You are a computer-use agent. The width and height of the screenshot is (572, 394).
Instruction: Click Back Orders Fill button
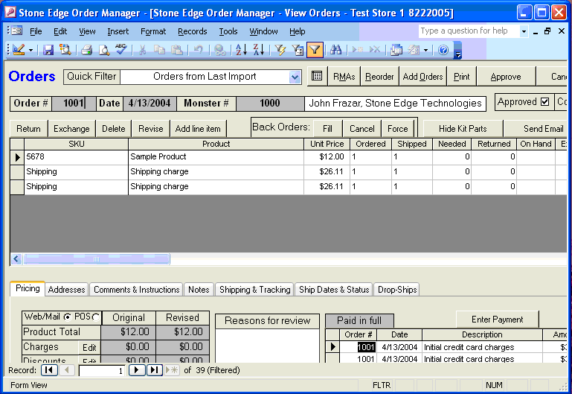point(327,129)
